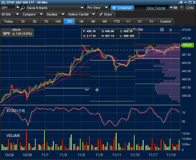Click the green up arrow next to SPY
The width and height of the screenshot is (196, 160).
click(13, 34)
